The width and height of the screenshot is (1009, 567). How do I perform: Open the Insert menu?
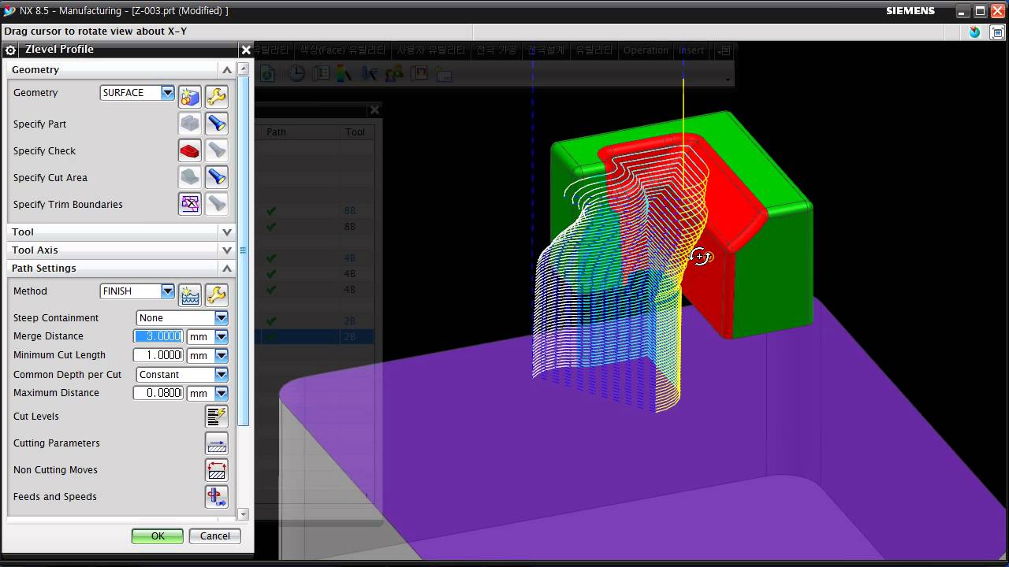coord(691,50)
